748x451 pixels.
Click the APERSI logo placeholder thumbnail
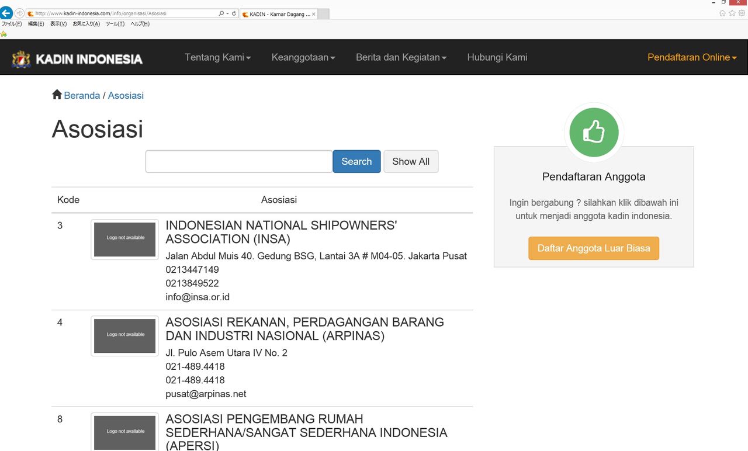[125, 432]
